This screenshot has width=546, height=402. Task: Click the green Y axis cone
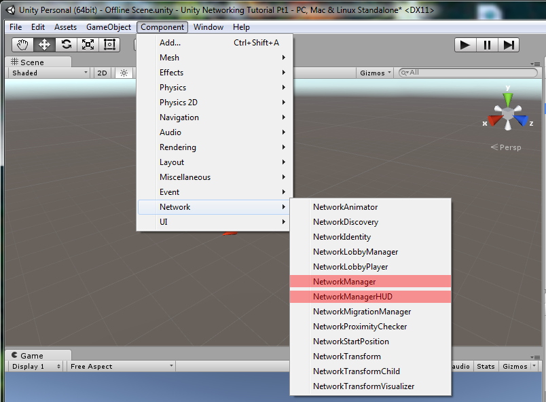[x=508, y=99]
